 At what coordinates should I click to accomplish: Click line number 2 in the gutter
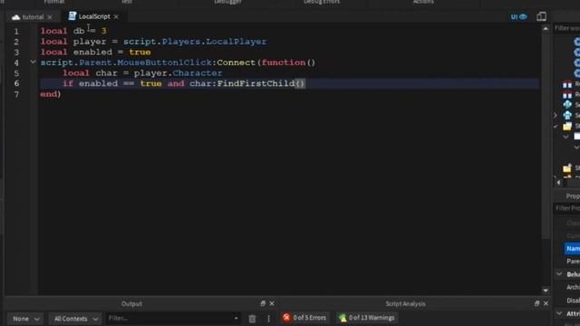16,42
